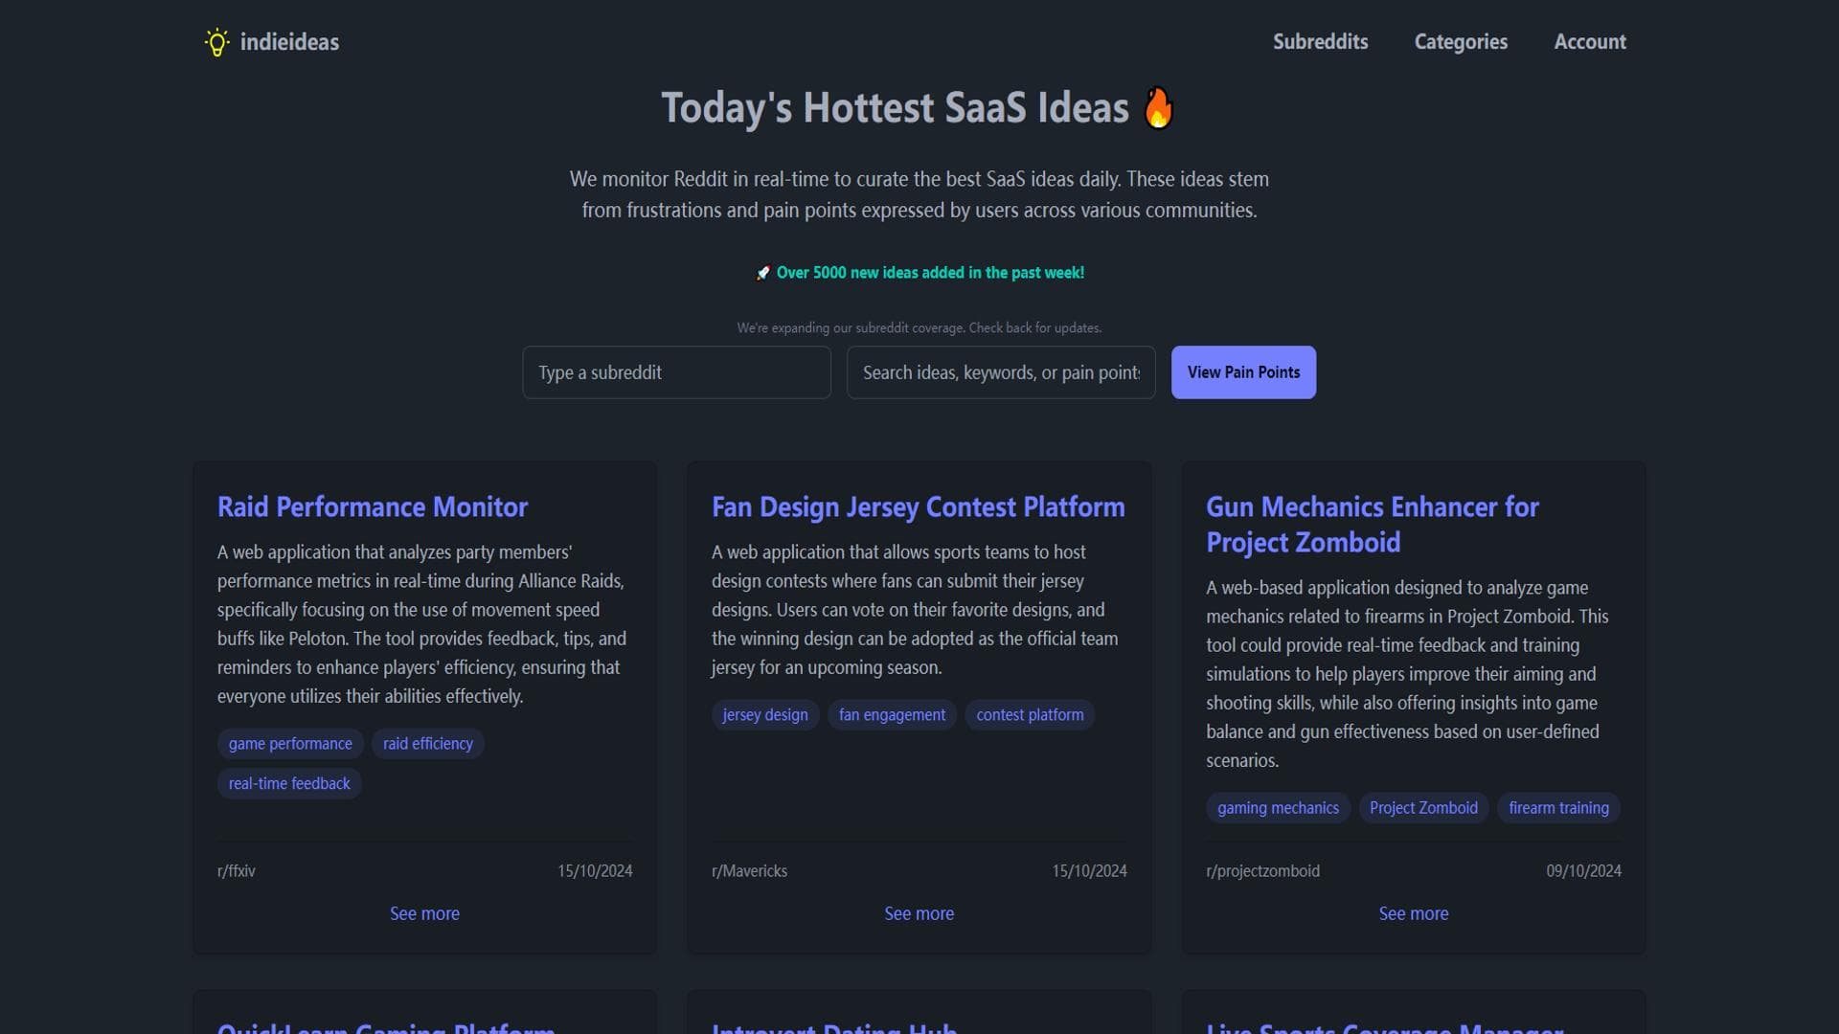Expand 'See more' under Raid Performance Monitor
Viewport: 1839px width, 1034px height.
tap(424, 913)
